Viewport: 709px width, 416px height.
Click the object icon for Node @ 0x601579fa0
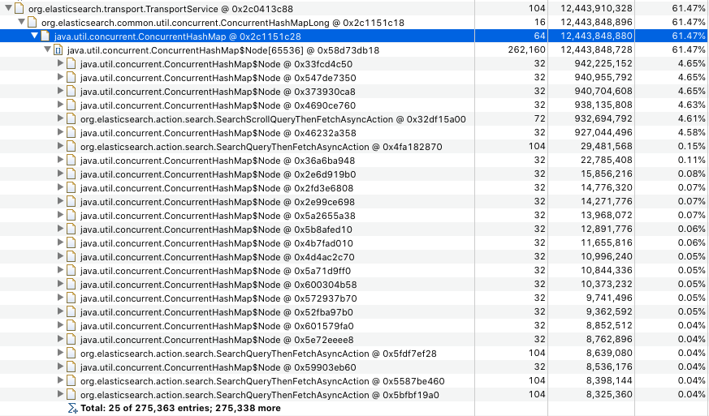tap(71, 325)
